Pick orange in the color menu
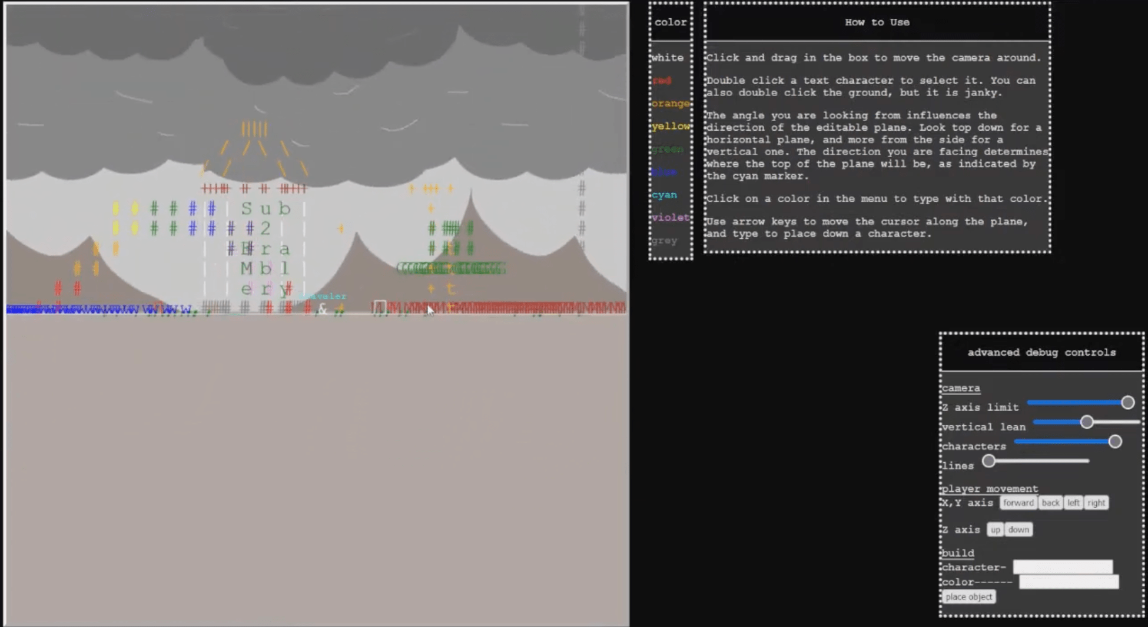The height and width of the screenshot is (627, 1148). click(x=670, y=104)
